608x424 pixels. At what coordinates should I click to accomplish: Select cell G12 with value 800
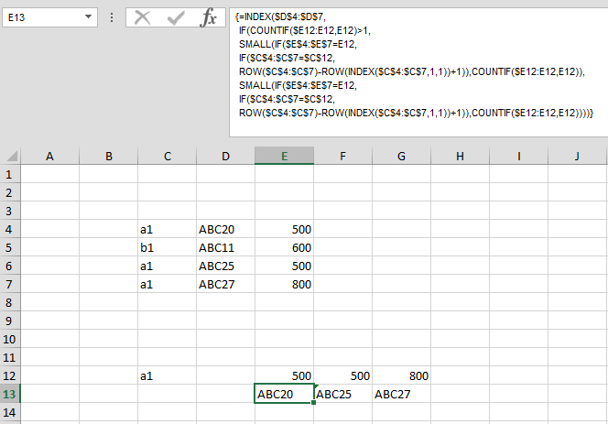point(401,375)
